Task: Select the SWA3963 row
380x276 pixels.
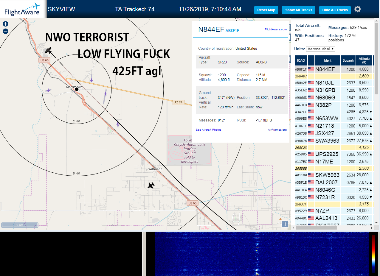Action: point(334,141)
